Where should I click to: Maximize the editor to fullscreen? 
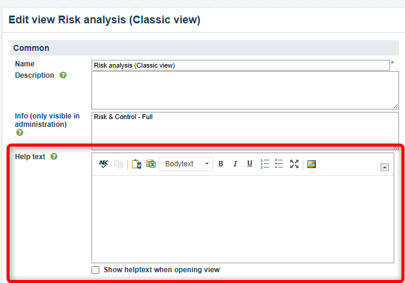coord(294,164)
